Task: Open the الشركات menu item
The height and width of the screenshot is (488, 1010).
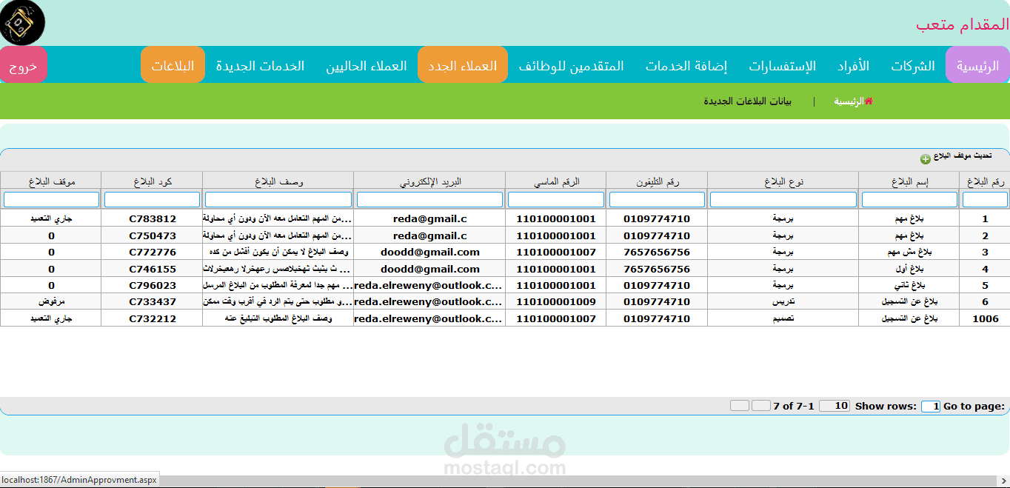Action: [913, 65]
